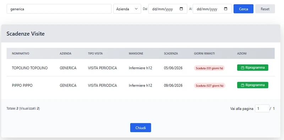Click the 05/06/2026 expiry date
The image size is (284, 140).
(x=173, y=68)
